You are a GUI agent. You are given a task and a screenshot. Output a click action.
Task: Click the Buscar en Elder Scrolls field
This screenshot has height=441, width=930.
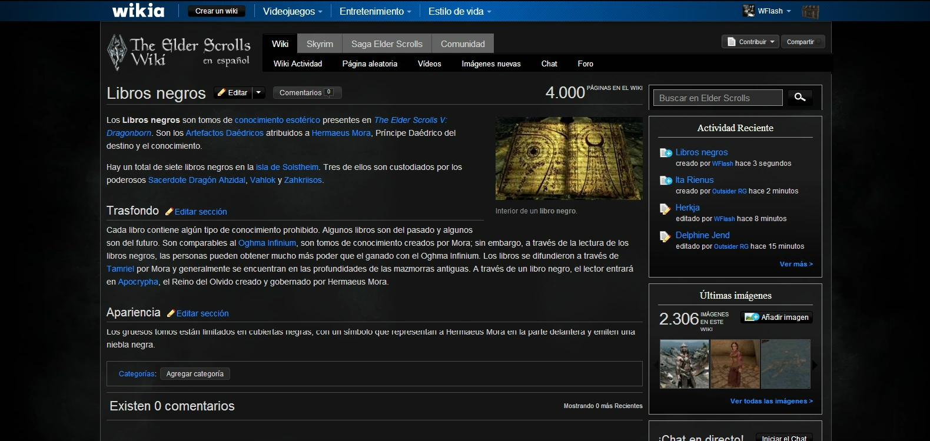tap(718, 98)
